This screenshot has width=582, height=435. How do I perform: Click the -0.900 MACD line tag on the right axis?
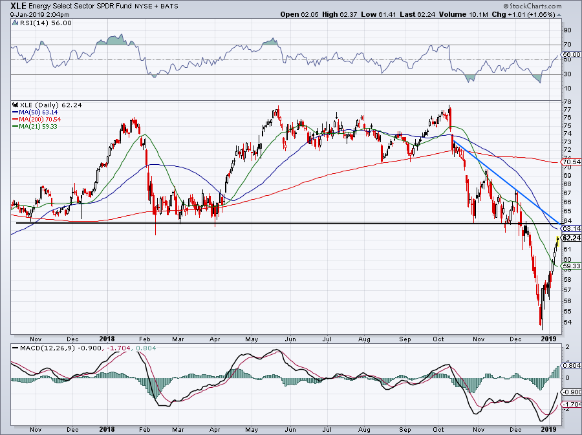pyautogui.click(x=572, y=392)
